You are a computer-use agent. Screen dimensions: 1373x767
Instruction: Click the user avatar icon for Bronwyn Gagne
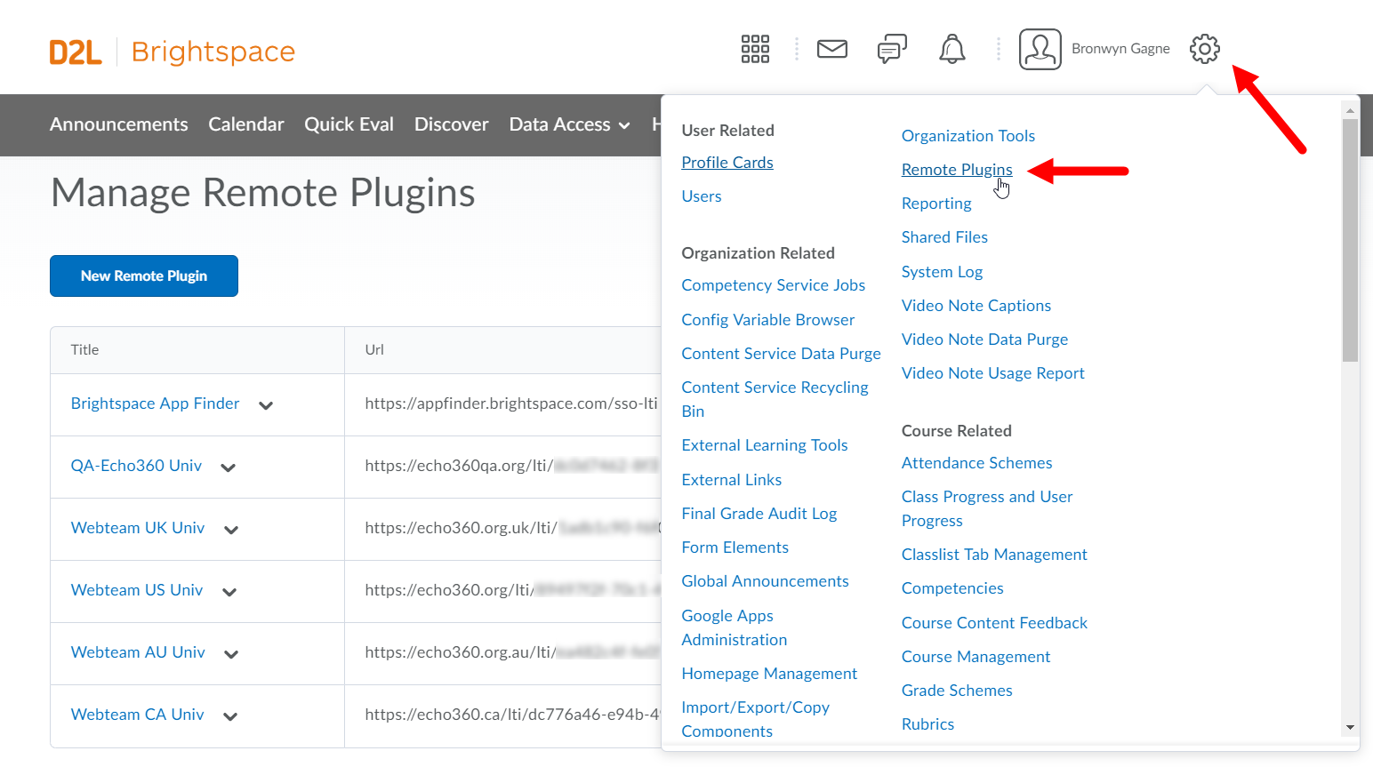[1040, 49]
